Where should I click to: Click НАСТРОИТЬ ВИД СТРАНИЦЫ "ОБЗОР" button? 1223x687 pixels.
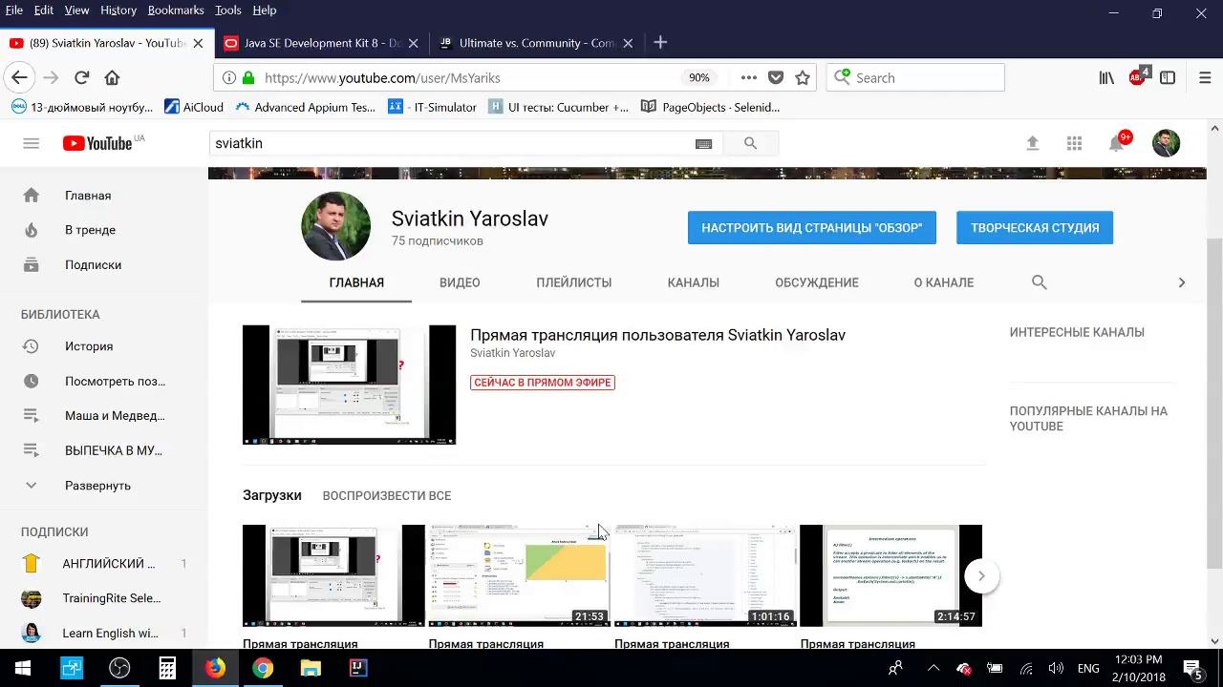[x=812, y=228]
